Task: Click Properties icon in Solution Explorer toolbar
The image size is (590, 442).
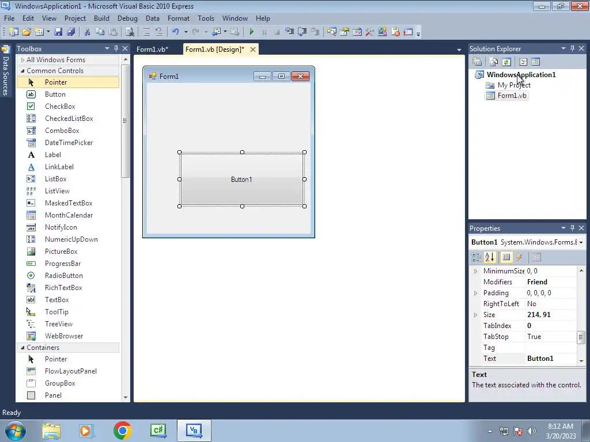Action: 477,62
